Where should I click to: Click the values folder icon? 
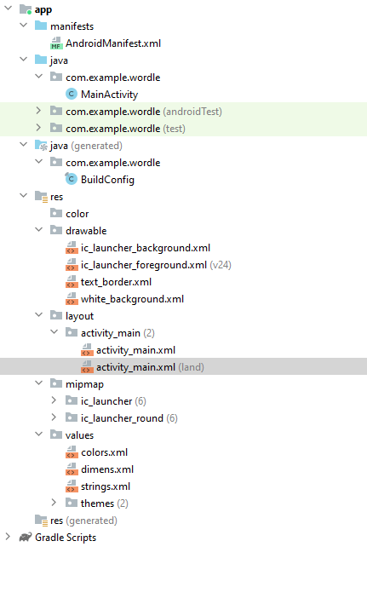click(x=56, y=434)
